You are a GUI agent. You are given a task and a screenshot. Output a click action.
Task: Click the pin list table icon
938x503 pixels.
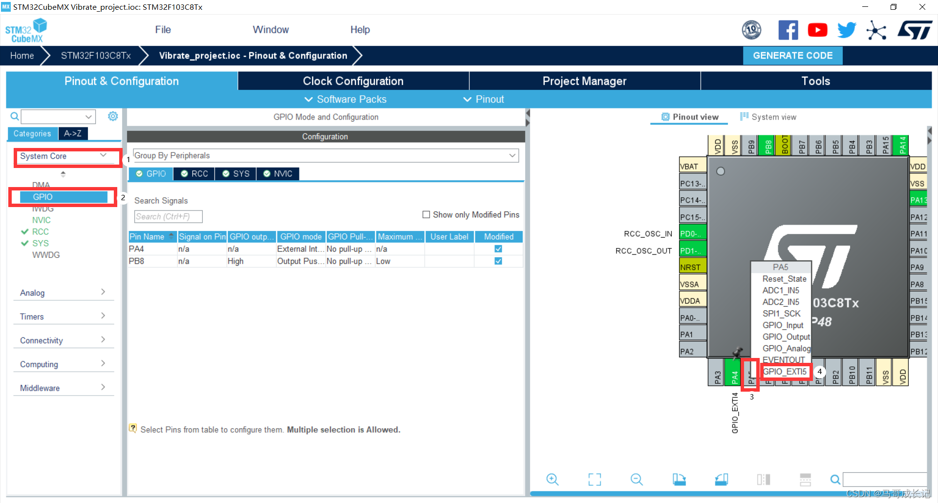(805, 480)
